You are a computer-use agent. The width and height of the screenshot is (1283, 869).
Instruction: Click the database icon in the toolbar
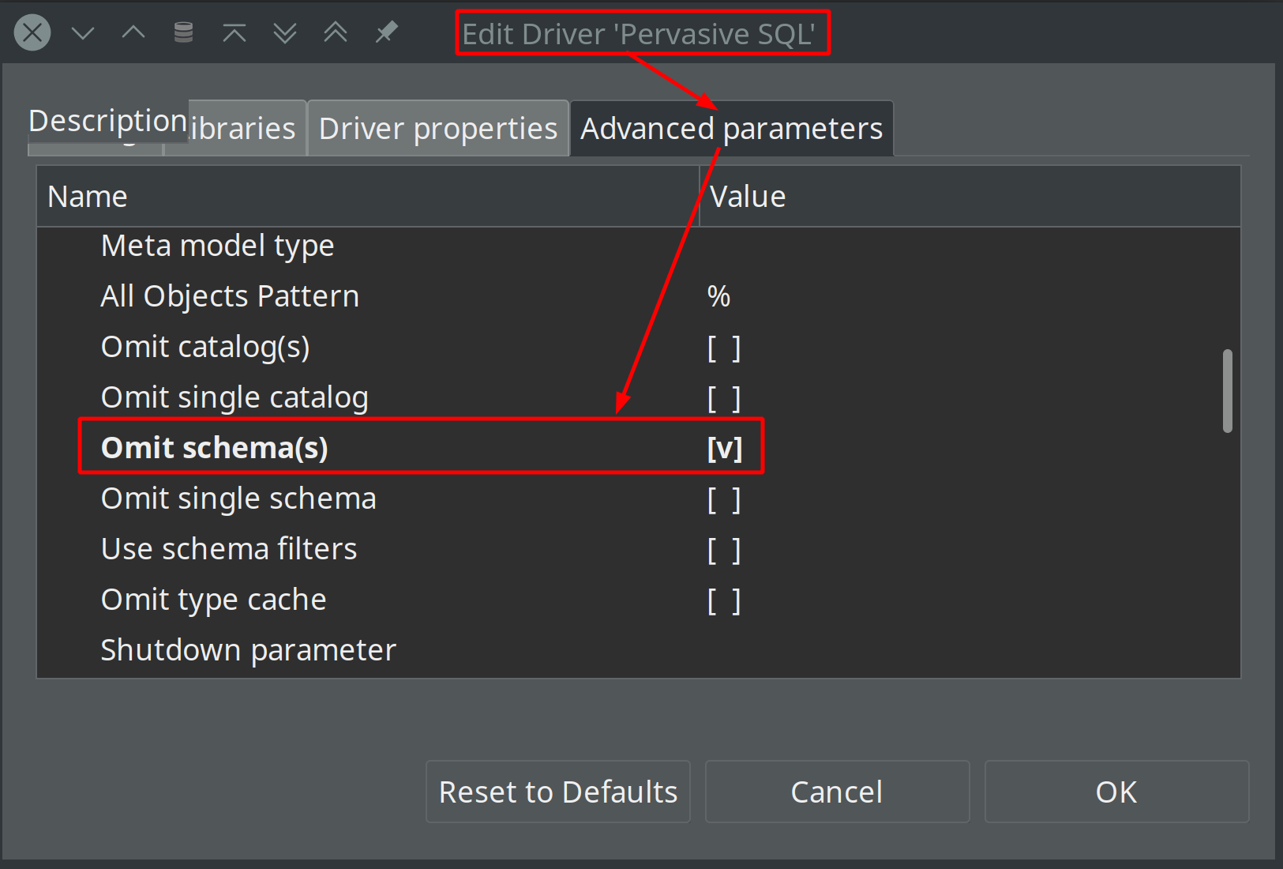point(183,32)
